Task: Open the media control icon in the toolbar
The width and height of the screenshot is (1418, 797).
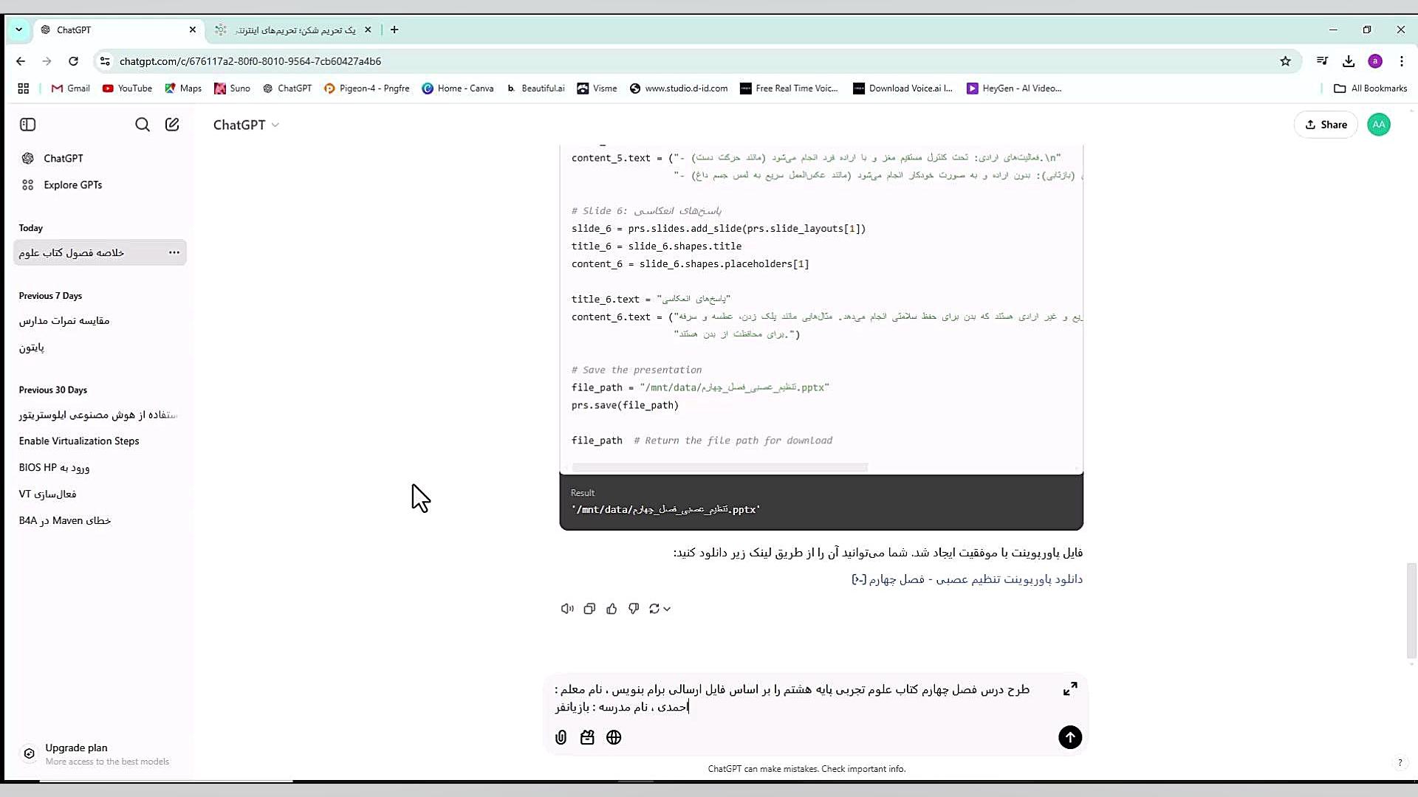Action: click(1322, 61)
